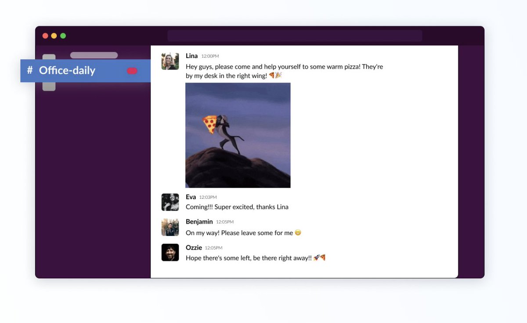Click Benjamin's name in the message

click(199, 222)
